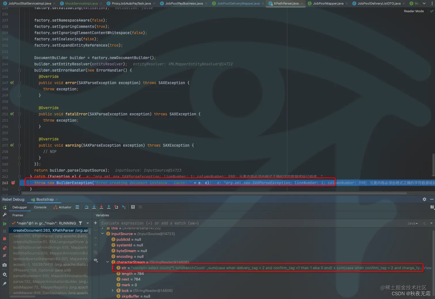Add new watch with plus icon
Viewport: 435px width, 299px height.
[x=96, y=223]
